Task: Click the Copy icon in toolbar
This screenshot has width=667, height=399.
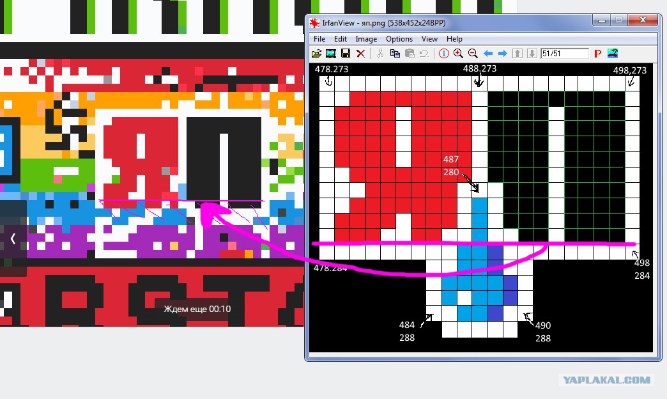Action: click(395, 53)
